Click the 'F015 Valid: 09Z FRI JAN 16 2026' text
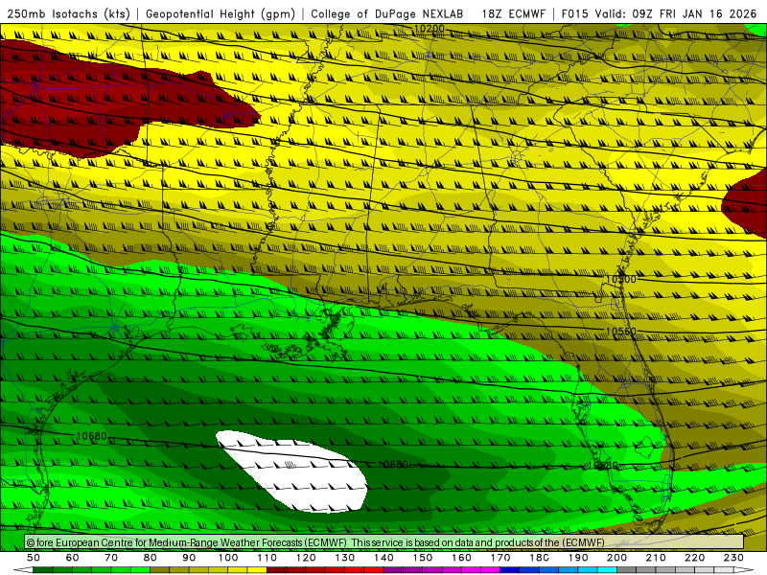This screenshot has width=767, height=575. coord(659,14)
